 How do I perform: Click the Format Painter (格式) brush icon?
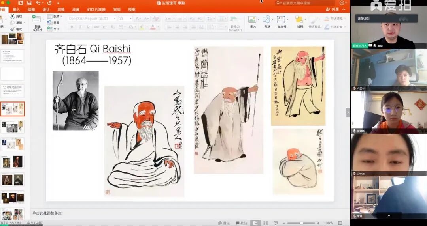pos(12,29)
